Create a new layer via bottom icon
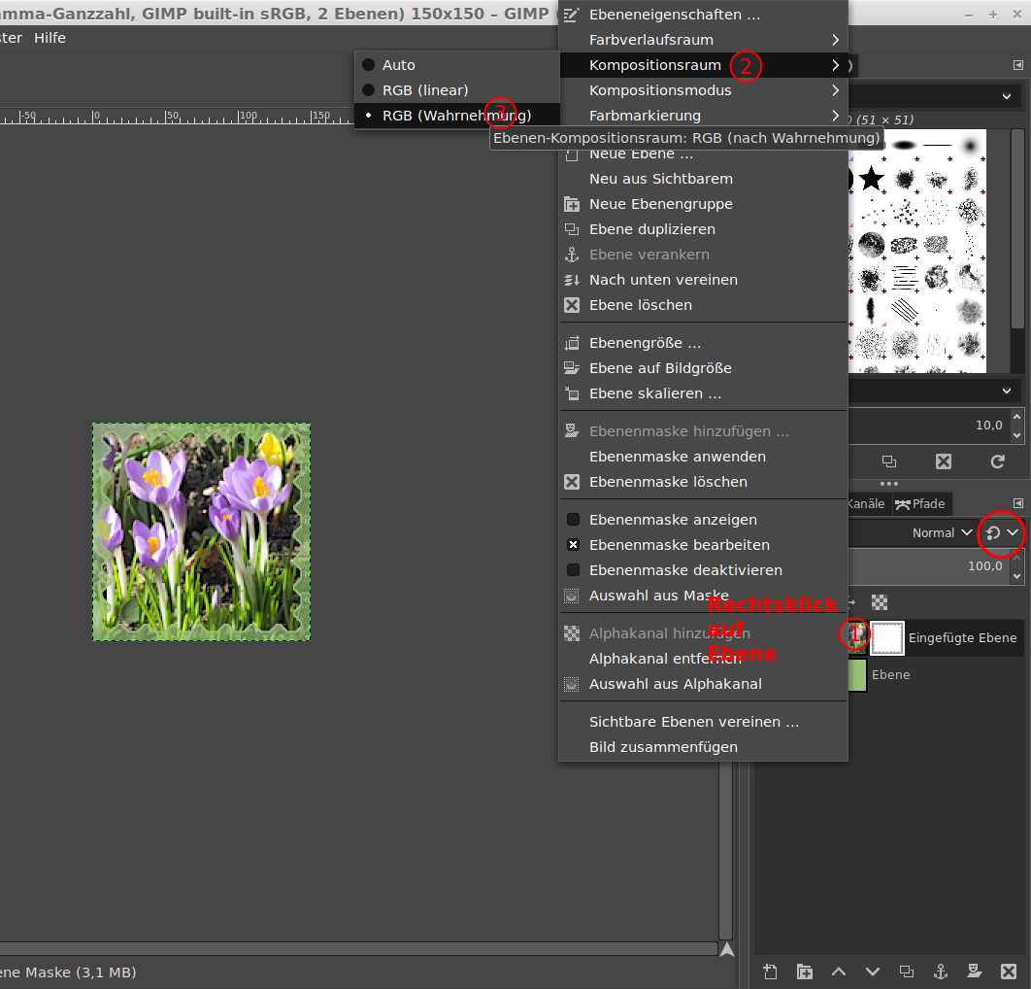1031x989 pixels. pyautogui.click(x=770, y=972)
